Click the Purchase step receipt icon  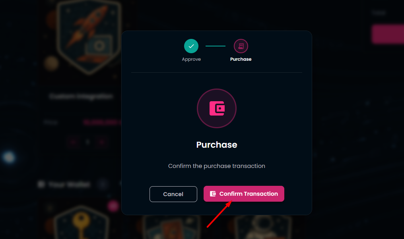tap(241, 46)
